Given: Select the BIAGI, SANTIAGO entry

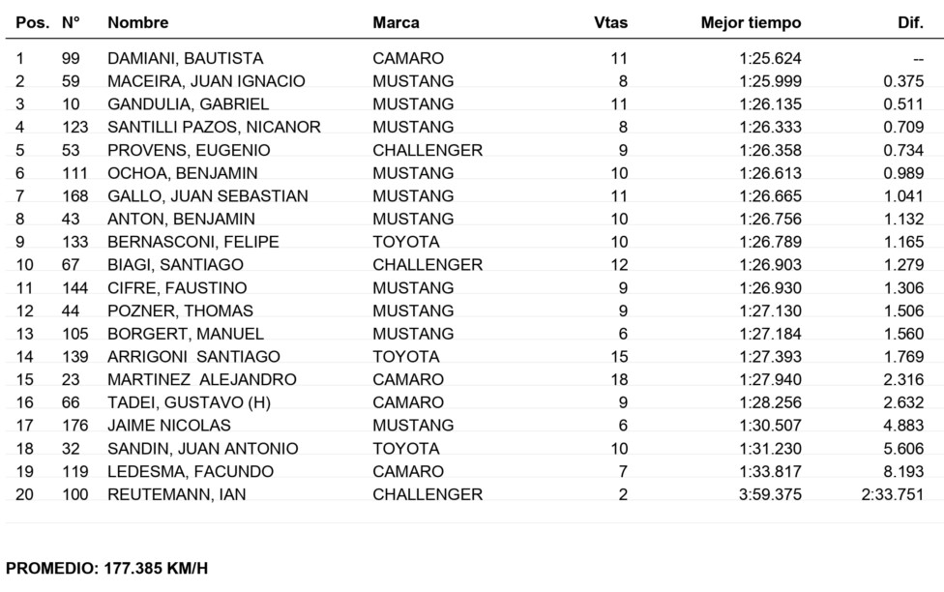Looking at the screenshot, I should 175,265.
